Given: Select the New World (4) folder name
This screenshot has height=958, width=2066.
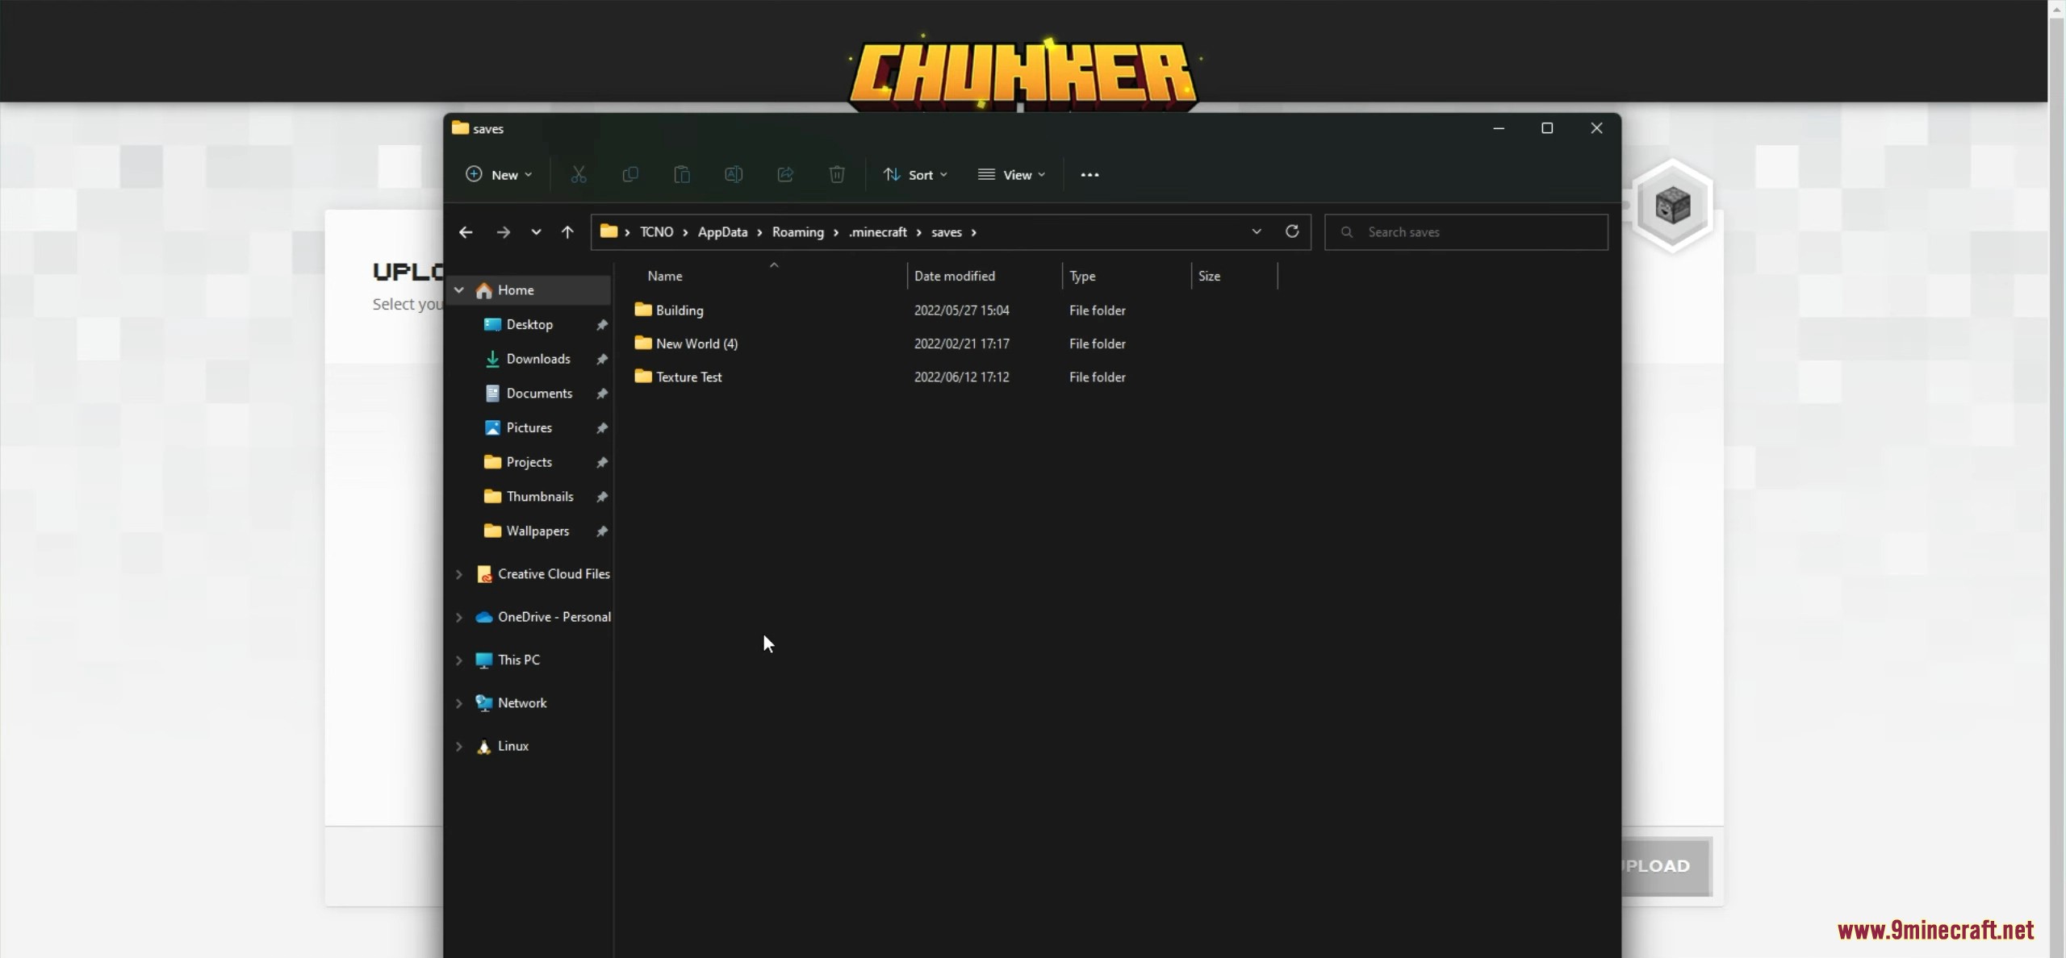Looking at the screenshot, I should pos(696,344).
